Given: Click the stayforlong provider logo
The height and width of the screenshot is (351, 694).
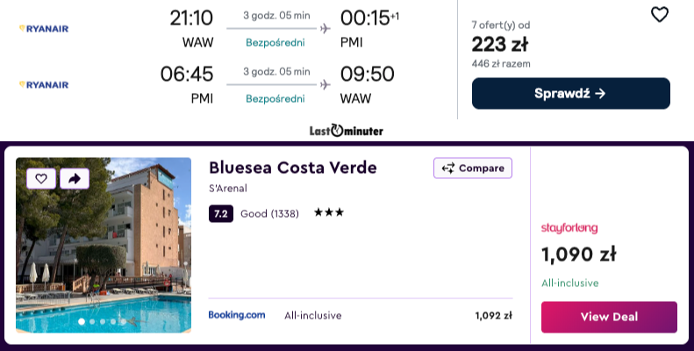Looking at the screenshot, I should pyautogui.click(x=569, y=228).
